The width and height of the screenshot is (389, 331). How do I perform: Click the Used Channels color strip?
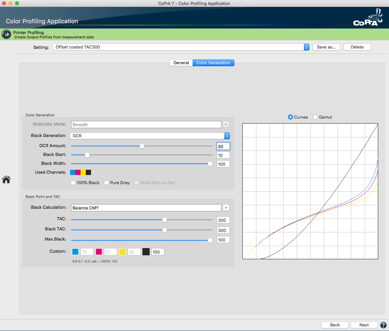[x=81, y=172]
